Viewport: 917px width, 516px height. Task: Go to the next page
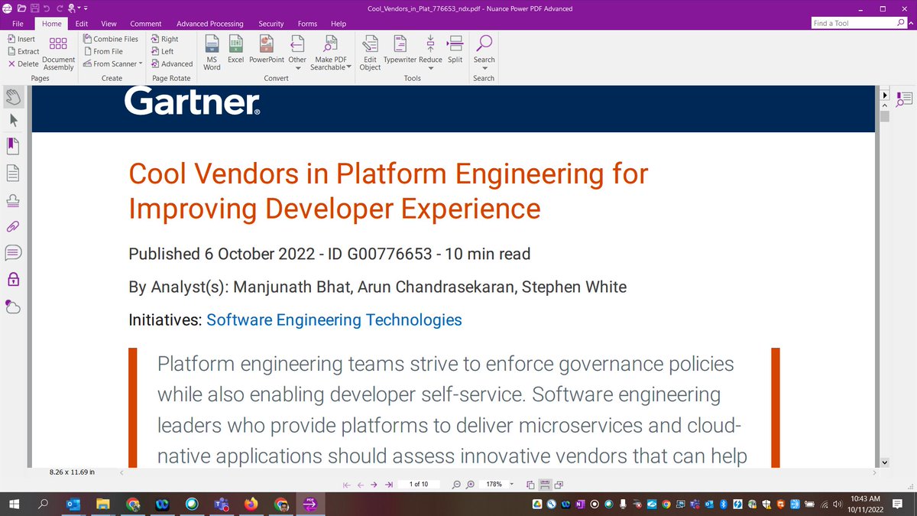(374, 485)
